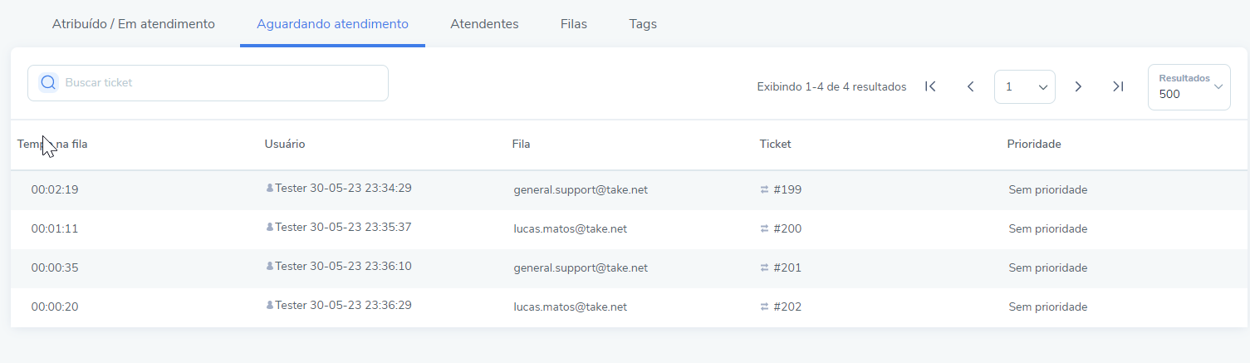Open the Resultados 500 dropdown
Screen dimensions: 1250x363
[1189, 87]
